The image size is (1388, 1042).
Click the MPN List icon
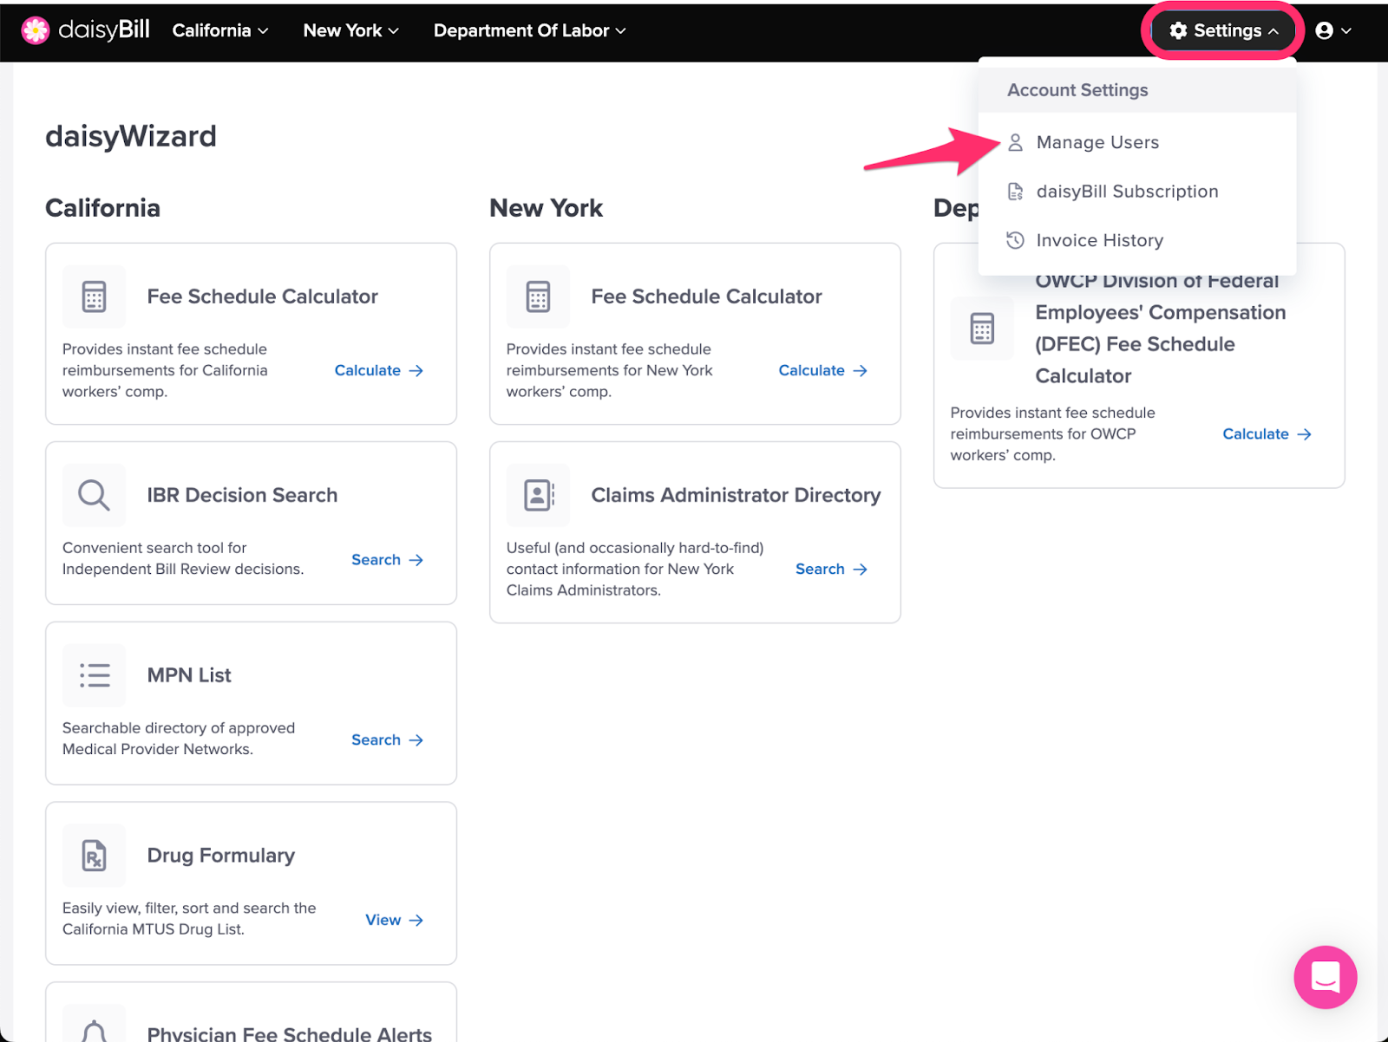point(94,675)
